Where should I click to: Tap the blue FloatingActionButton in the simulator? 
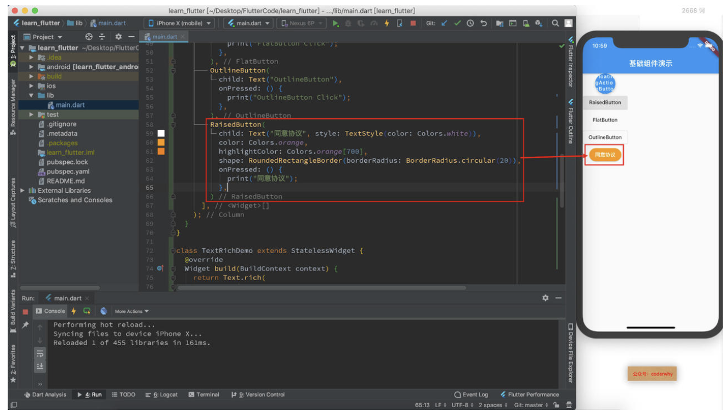605,84
